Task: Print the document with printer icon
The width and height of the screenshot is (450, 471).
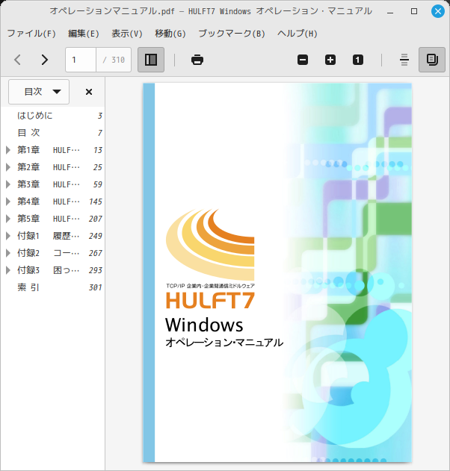Action: point(197,60)
